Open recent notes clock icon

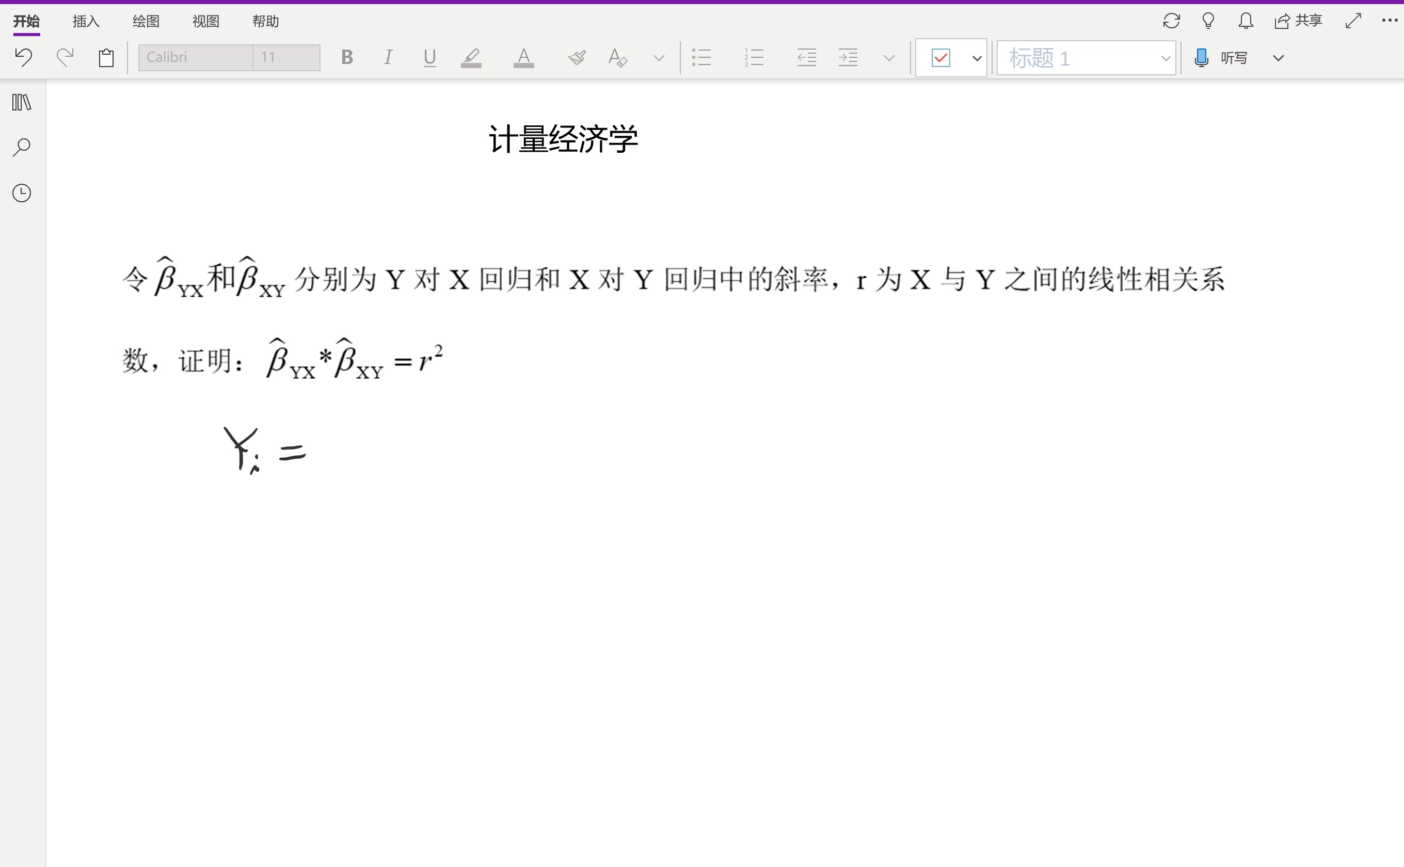22,193
